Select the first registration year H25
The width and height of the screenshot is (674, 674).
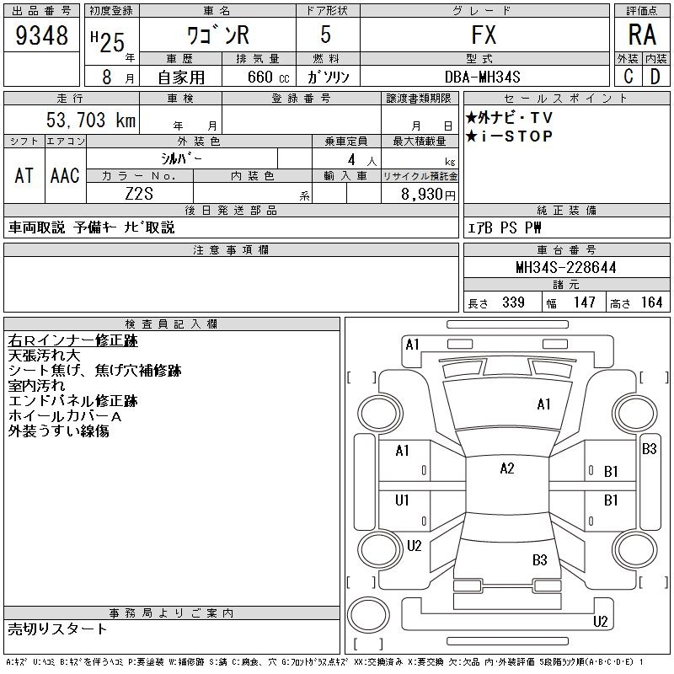pyautogui.click(x=108, y=42)
